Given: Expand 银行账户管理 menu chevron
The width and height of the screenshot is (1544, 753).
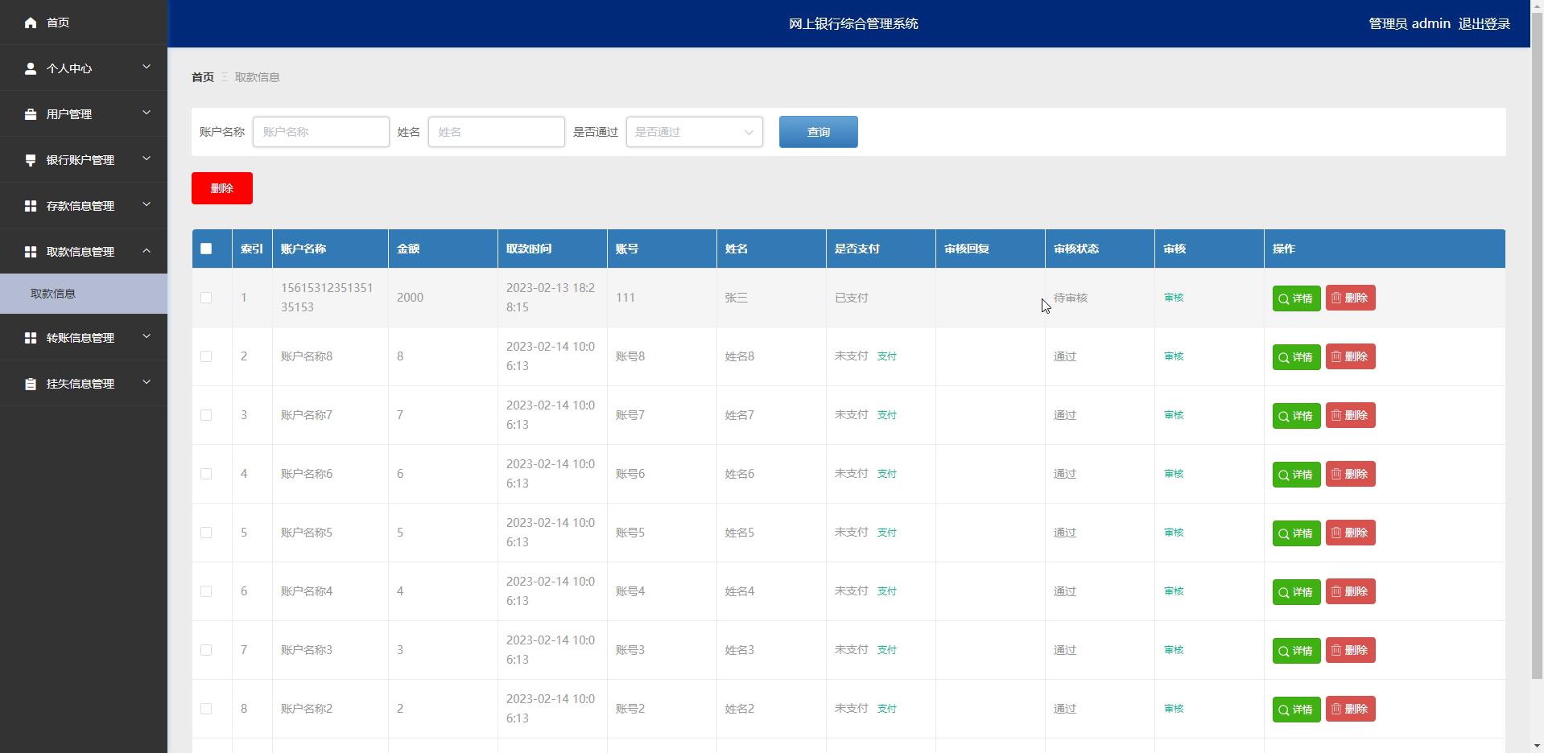Looking at the screenshot, I should coord(147,158).
